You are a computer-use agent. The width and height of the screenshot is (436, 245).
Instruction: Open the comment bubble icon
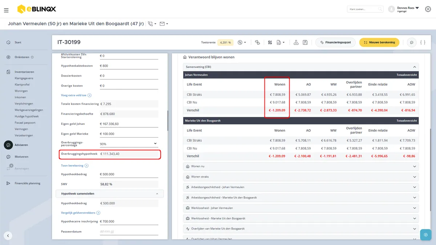point(412,42)
